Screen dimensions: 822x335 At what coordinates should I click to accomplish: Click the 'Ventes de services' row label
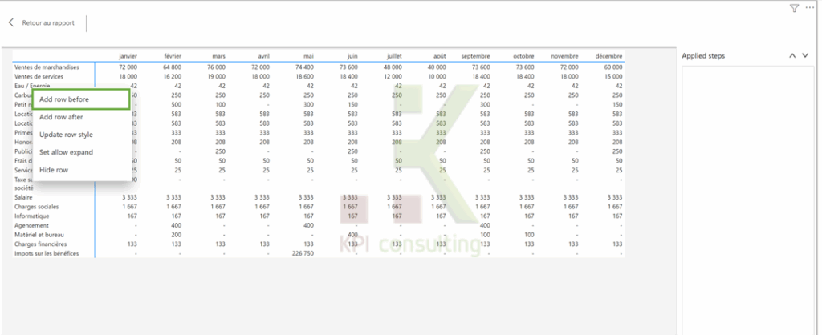[42, 75]
